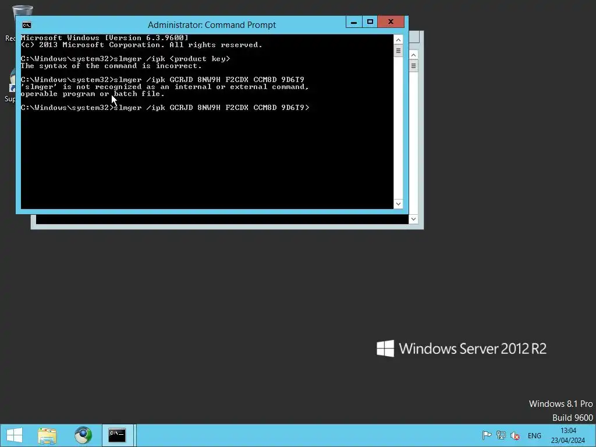Viewport: 596px width, 447px height.
Task: Click the 'Administrator: Command Prompt' title text
Action: point(212,25)
